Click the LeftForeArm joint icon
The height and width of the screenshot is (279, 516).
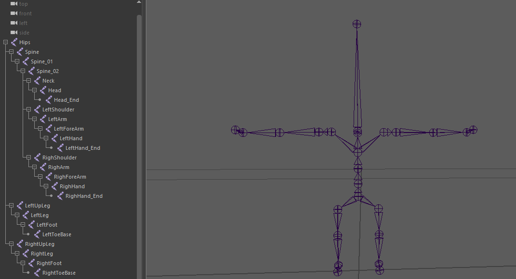pyautogui.click(x=49, y=129)
